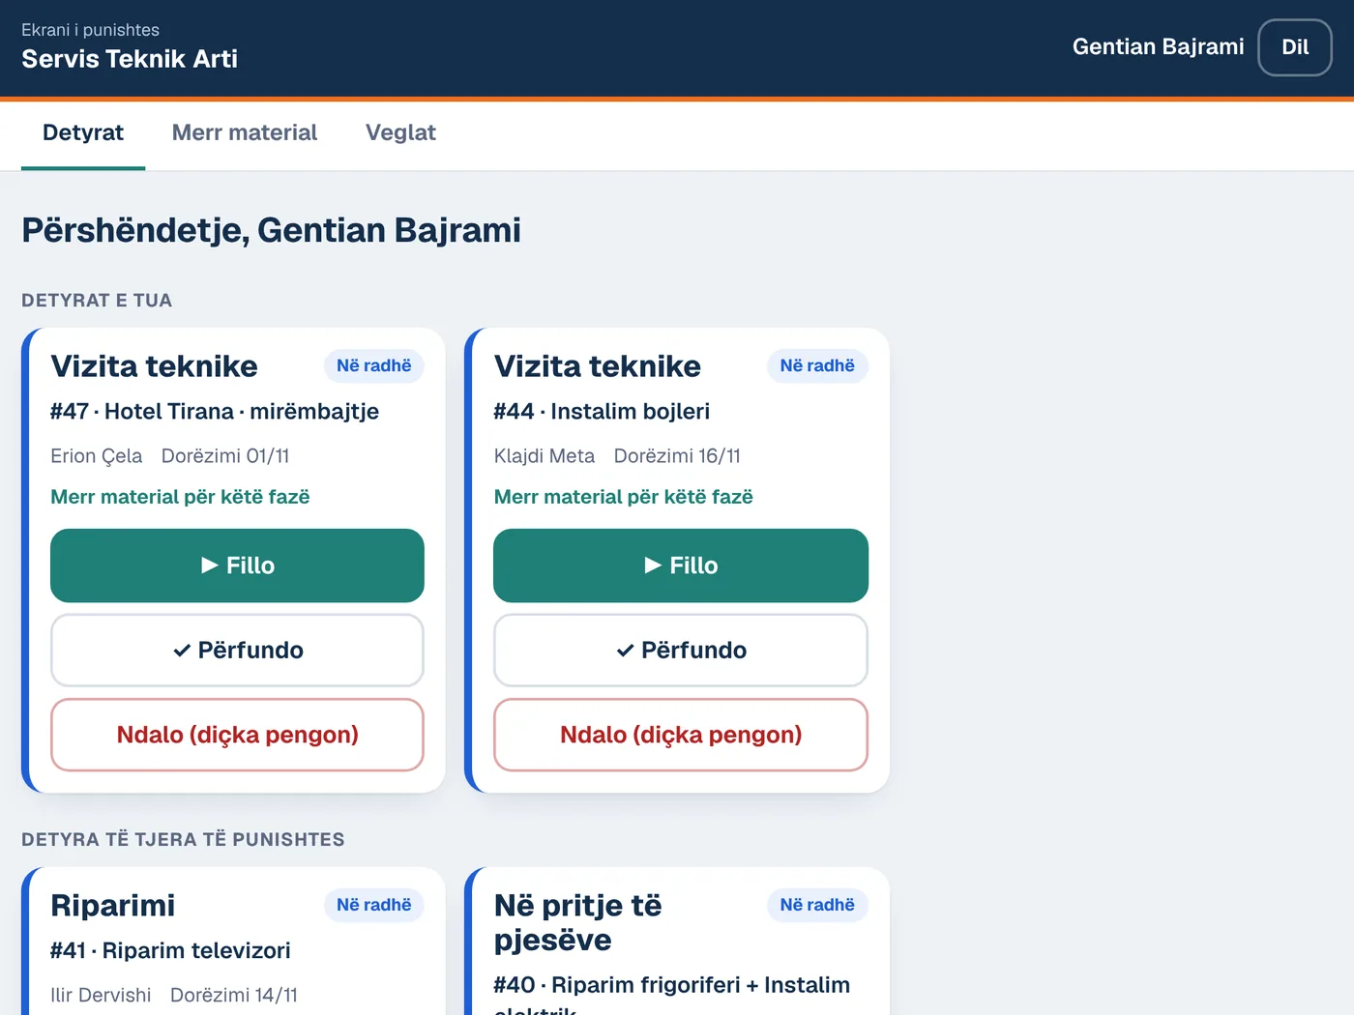Viewport: 1354px width, 1015px height.
Task: Finish task #44 with Përfundo
Action: (x=681, y=651)
